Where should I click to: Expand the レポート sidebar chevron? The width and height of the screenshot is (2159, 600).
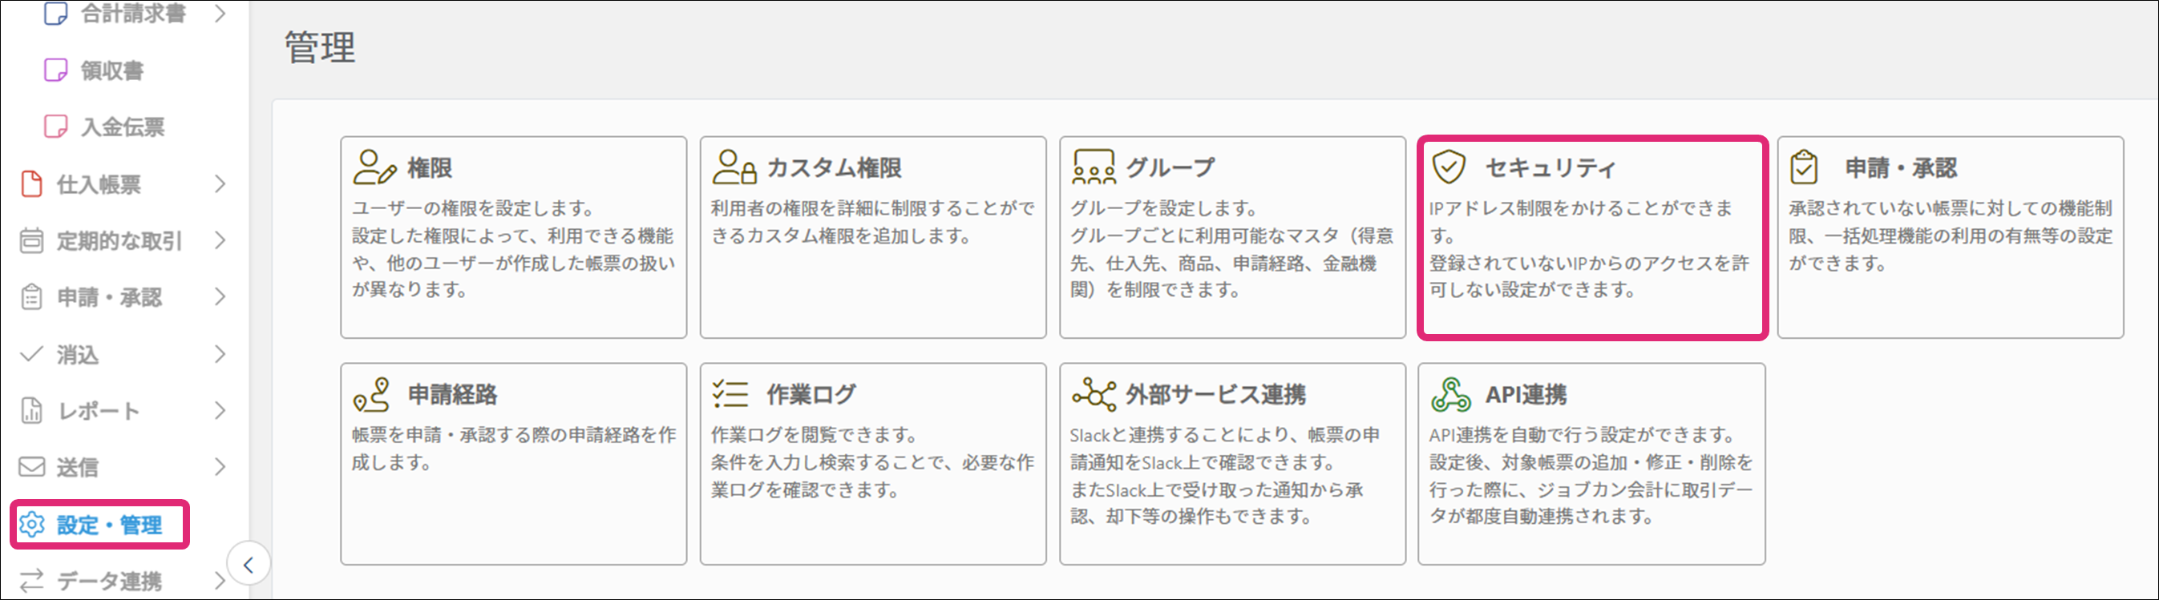220,411
